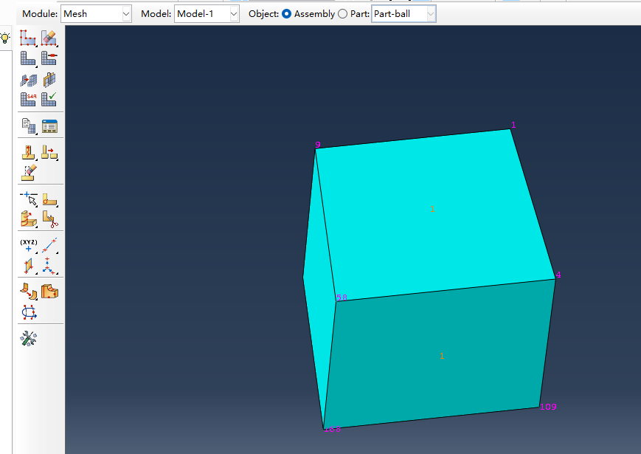Select the Seed Part Instance tool
This screenshot has width=641, height=454.
(27, 37)
